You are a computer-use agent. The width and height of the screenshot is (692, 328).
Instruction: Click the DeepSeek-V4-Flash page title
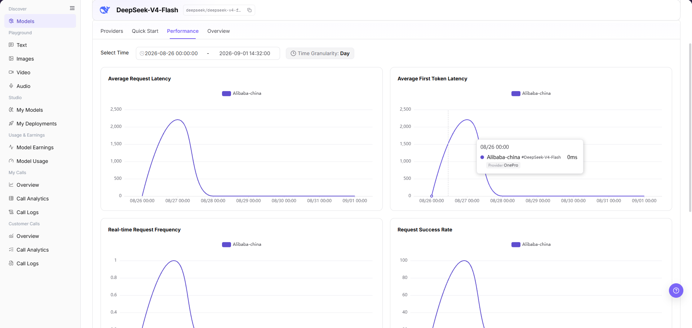pyautogui.click(x=147, y=10)
